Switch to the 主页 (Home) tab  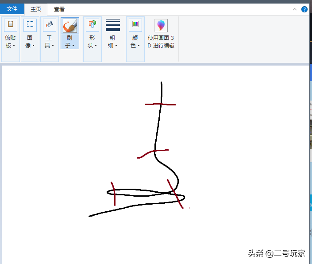point(36,9)
